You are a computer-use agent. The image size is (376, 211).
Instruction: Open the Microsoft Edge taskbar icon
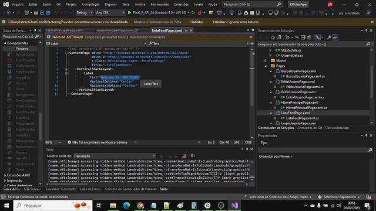127,206
